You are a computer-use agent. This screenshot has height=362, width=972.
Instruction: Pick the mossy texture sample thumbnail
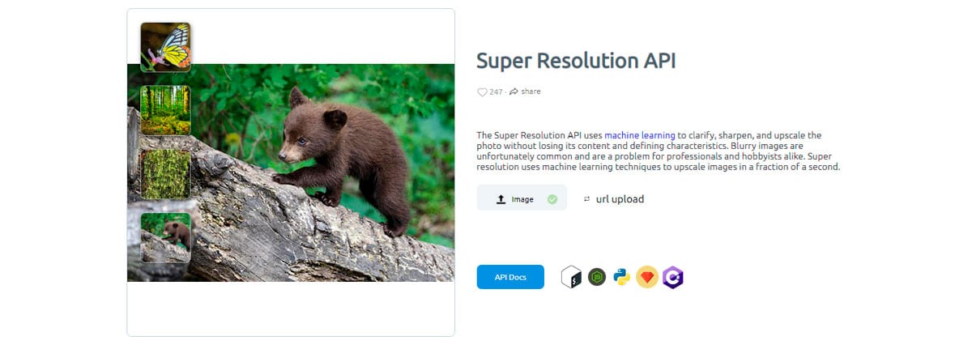click(x=165, y=174)
